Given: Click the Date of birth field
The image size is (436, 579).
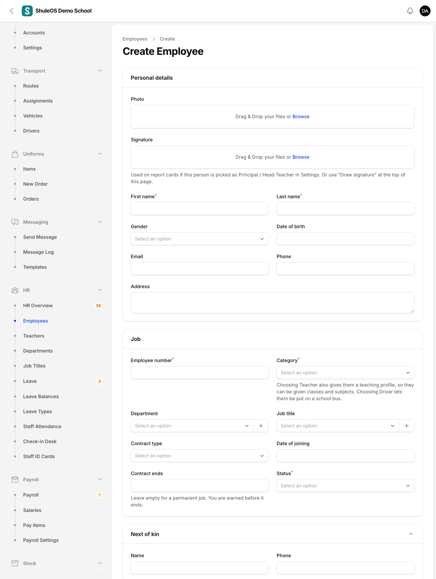Looking at the screenshot, I should coord(345,239).
